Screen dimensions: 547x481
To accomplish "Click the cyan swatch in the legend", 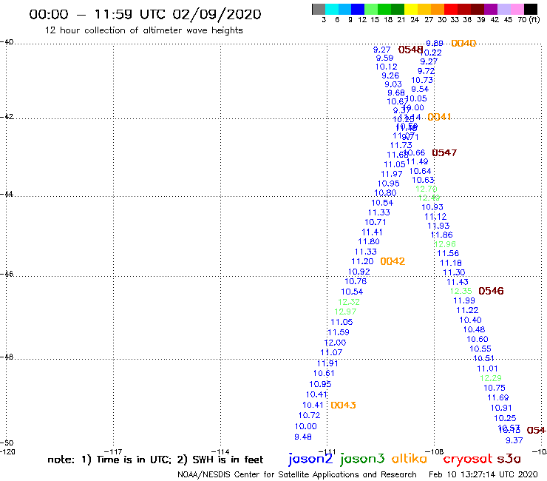I will [x=331, y=9].
